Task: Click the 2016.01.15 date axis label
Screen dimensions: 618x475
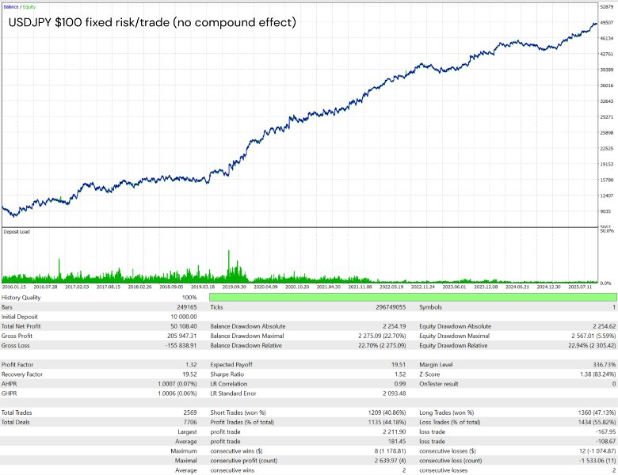Action: coord(13,287)
